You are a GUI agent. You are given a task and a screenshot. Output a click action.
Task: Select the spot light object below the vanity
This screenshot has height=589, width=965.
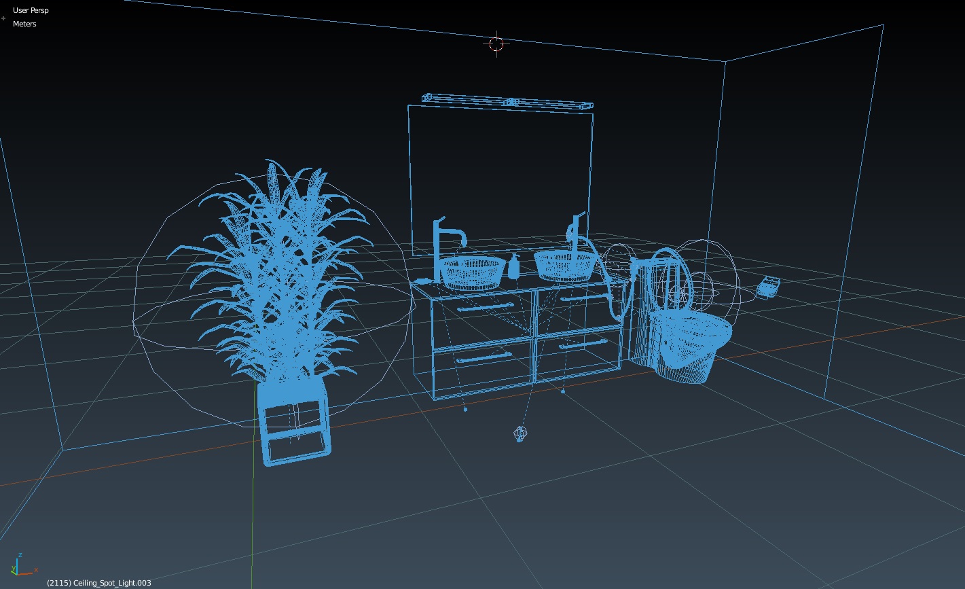coord(520,434)
